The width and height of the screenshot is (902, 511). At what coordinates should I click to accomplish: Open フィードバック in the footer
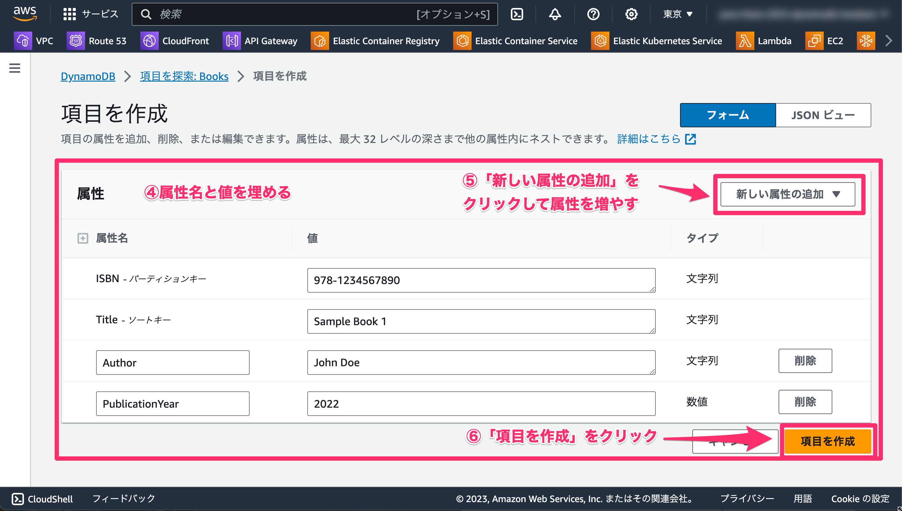[x=124, y=498]
